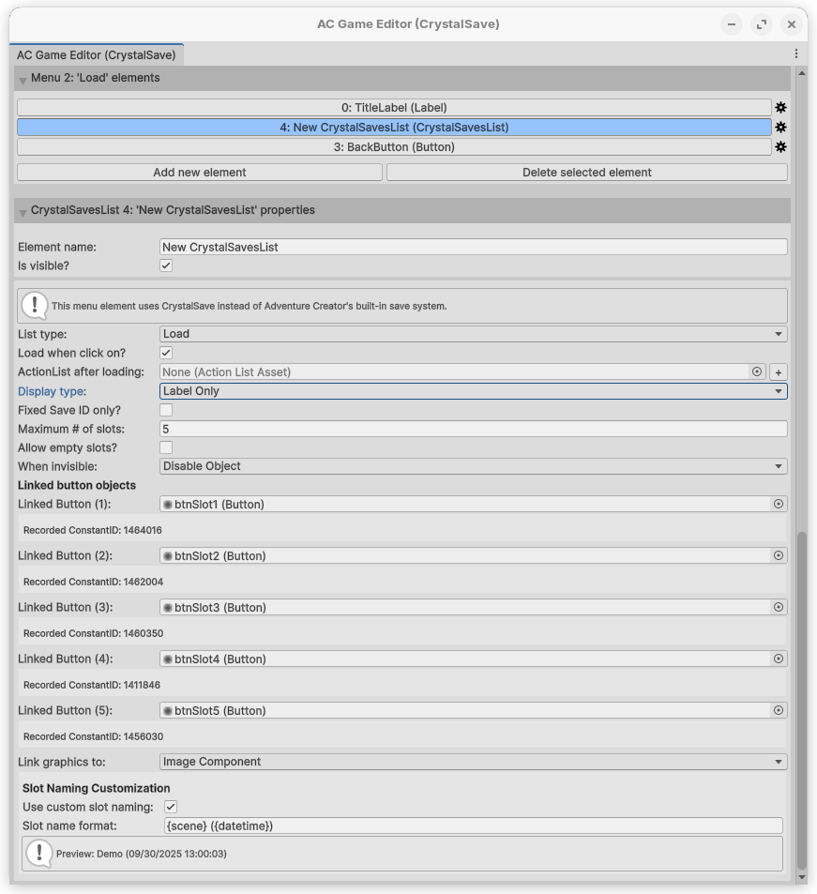This screenshot has height=894, width=817.
Task: Open object picker for Linked Button (3)
Action: (778, 608)
